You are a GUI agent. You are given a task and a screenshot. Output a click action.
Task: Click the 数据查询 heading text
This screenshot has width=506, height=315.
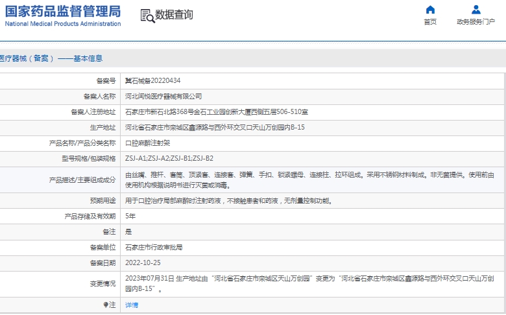(174, 15)
